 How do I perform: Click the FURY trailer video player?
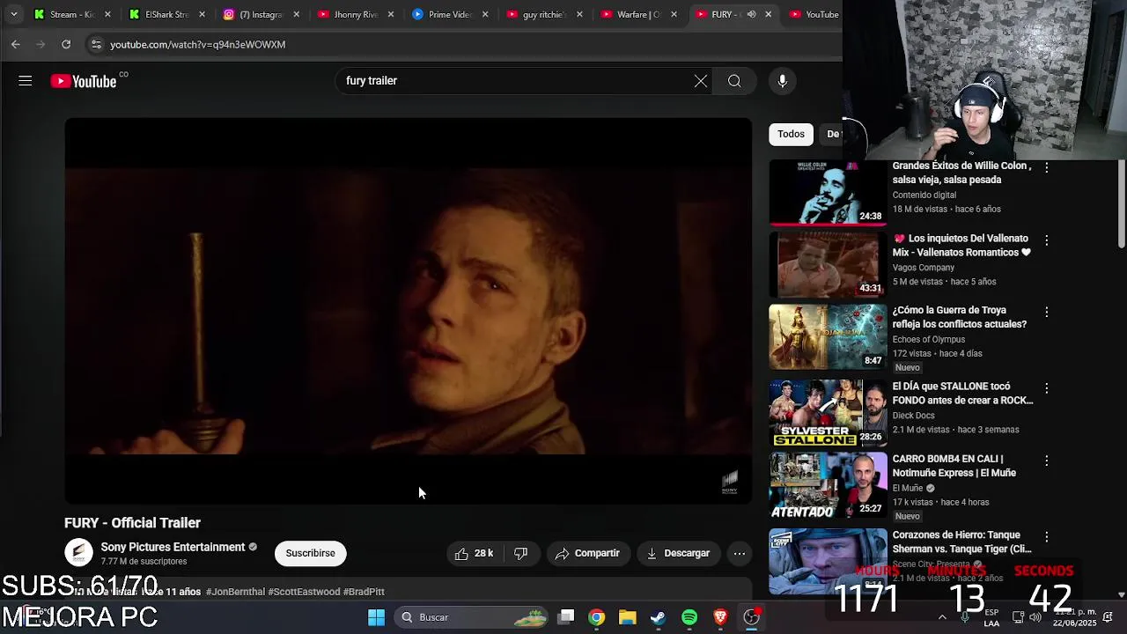pos(409,311)
